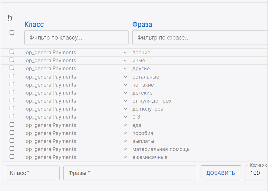Sort by the 'Класс' column header
268x191 pixels.
[x=34, y=24]
